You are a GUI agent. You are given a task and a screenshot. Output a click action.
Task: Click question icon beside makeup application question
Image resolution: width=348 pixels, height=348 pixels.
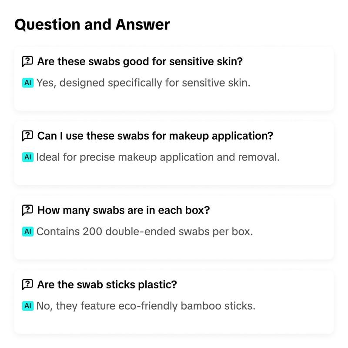27,136
